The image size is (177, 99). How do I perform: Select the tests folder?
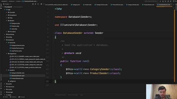click(x=9, y=95)
